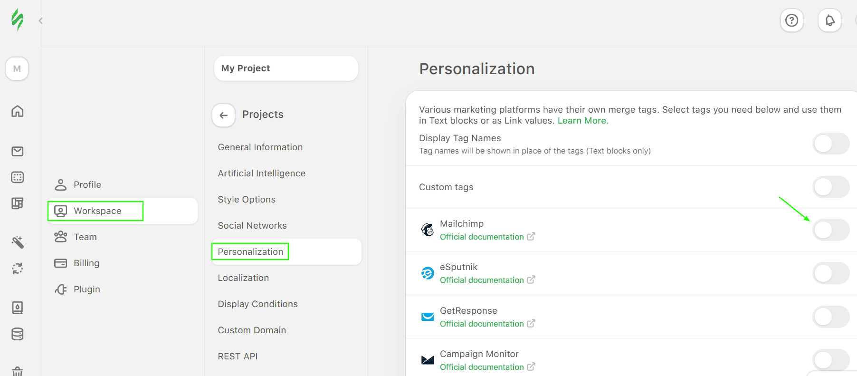Open Billing settings

[123, 263]
